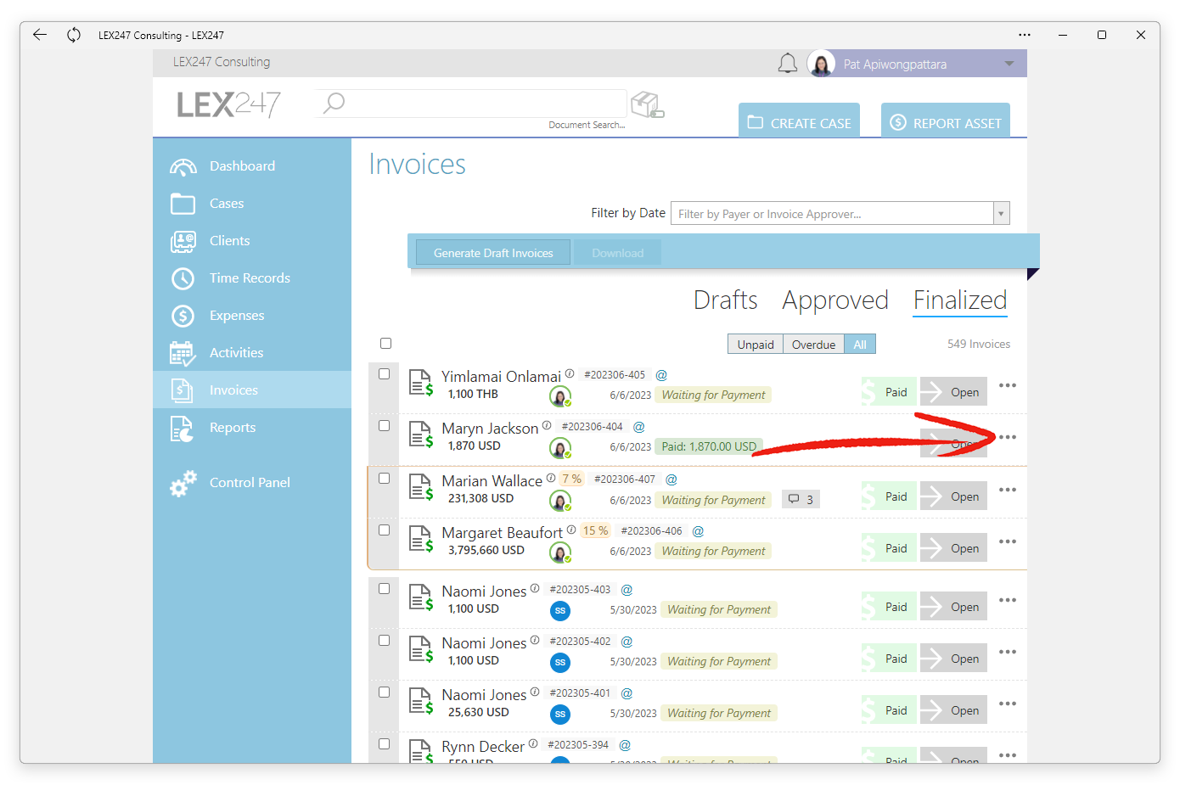Open more actions for Margaret Beaufort invoice
Image resolution: width=1180 pixels, height=785 pixels.
coord(1008,541)
